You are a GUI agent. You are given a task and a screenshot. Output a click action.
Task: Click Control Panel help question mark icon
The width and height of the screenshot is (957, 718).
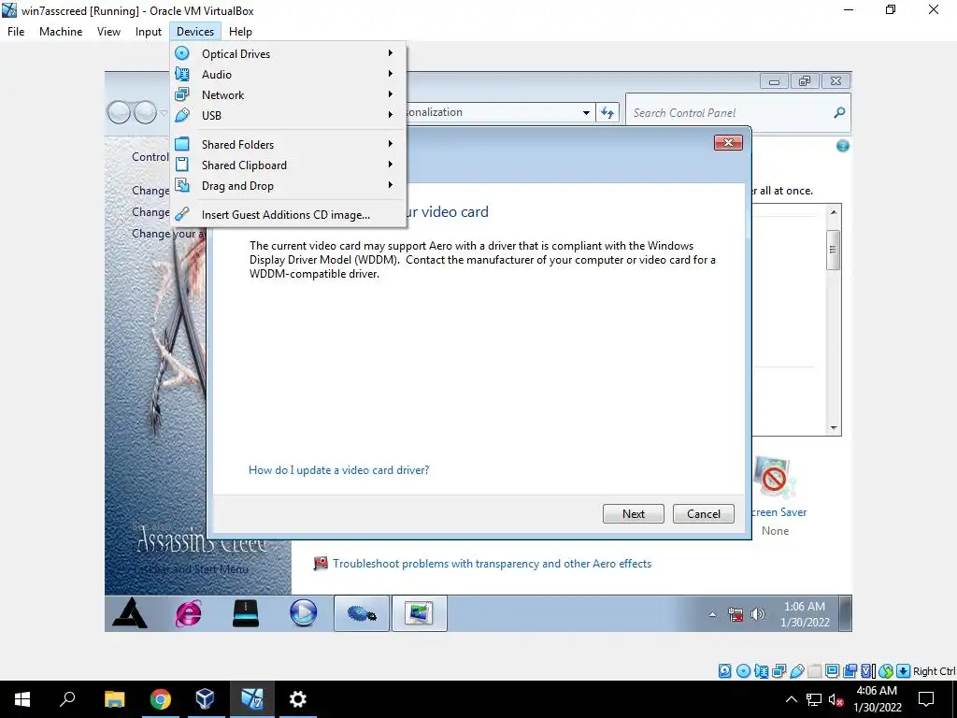click(842, 146)
